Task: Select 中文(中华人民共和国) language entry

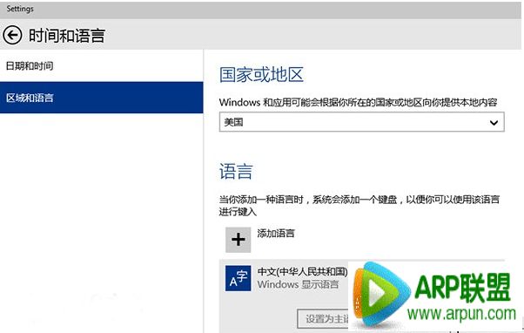Action: (x=302, y=271)
